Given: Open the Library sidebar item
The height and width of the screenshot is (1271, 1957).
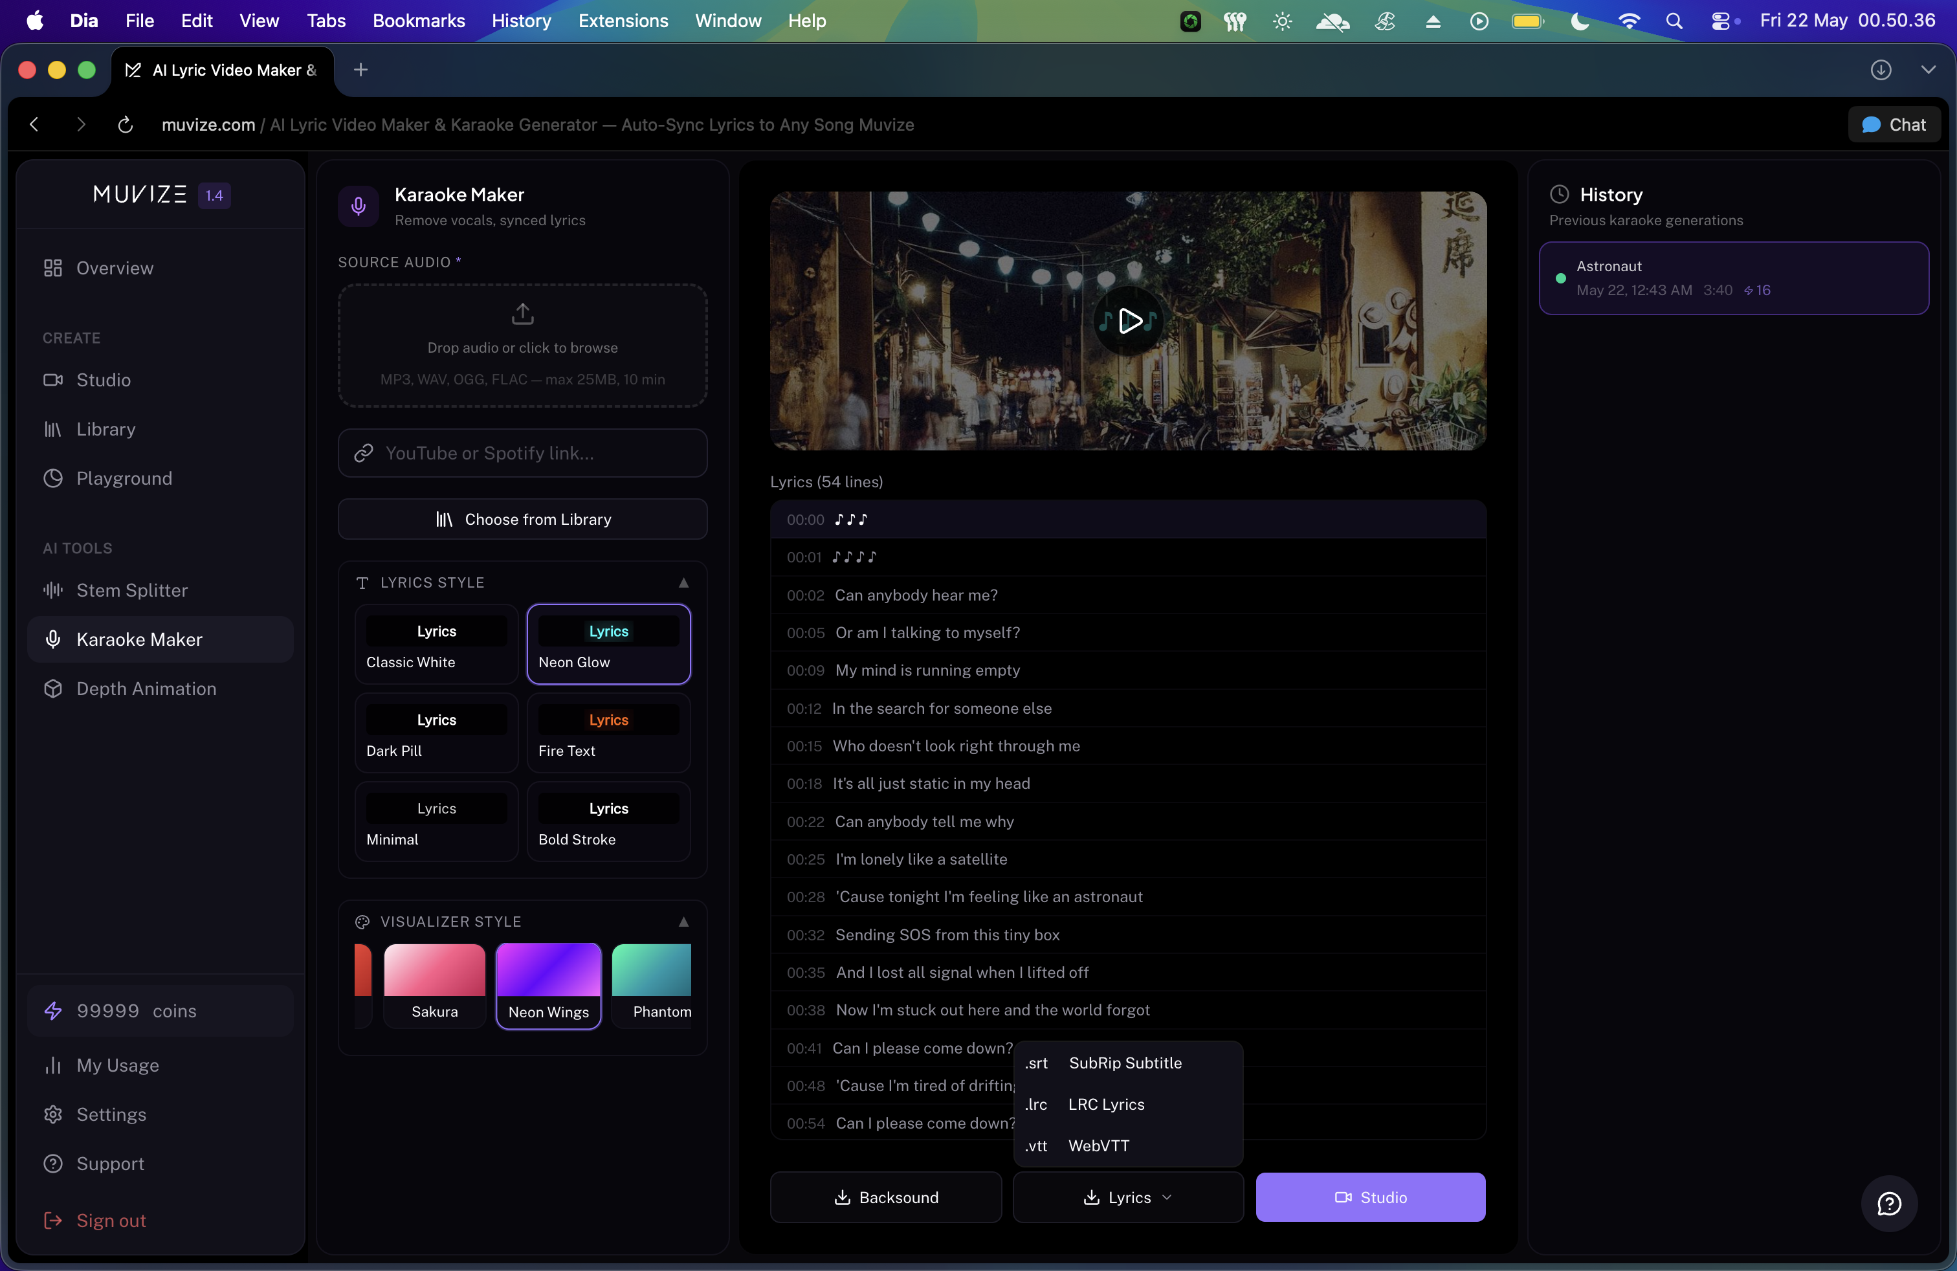Looking at the screenshot, I should (x=160, y=429).
